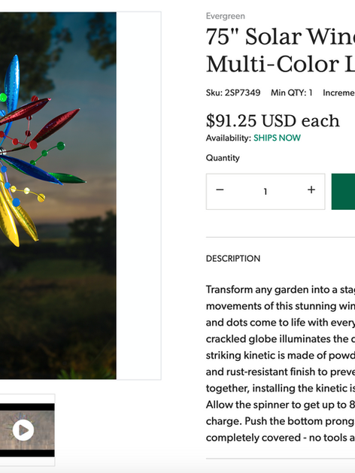Click the dark red blade of the spinner

56,125
